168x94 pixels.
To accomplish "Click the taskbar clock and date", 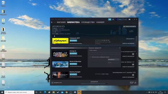I will point(160,92).
